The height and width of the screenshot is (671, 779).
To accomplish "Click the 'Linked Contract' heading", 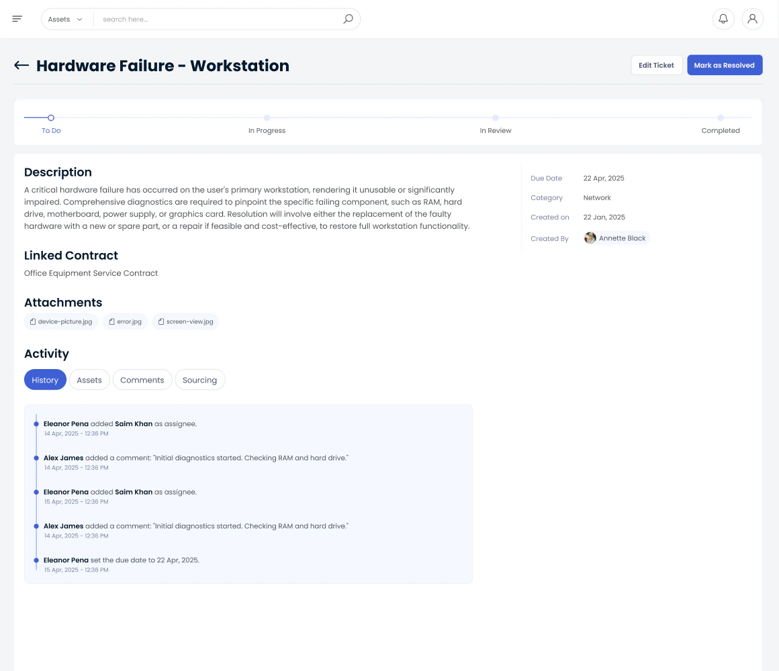I will pyautogui.click(x=71, y=255).
